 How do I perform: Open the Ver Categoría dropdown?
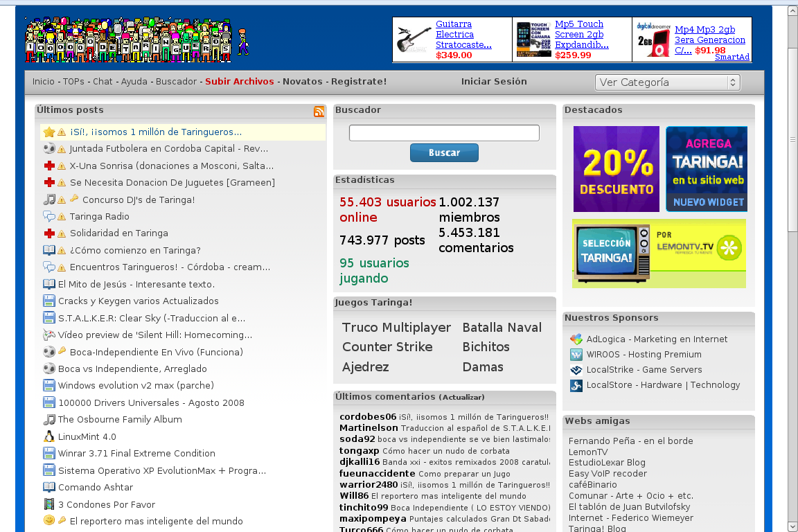[667, 82]
